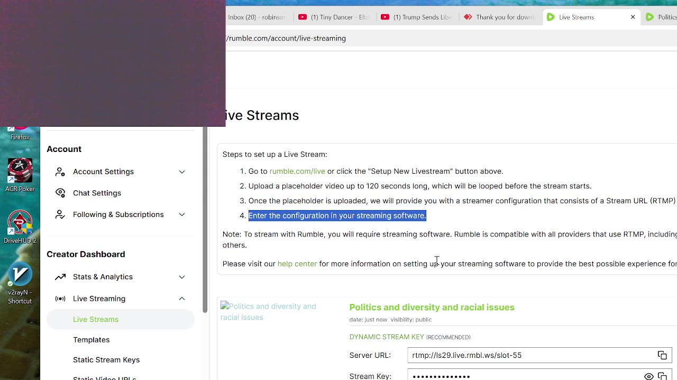This screenshot has width=677, height=380.
Task: Switch to the Inbox (20) browser tab
Action: [x=257, y=17]
